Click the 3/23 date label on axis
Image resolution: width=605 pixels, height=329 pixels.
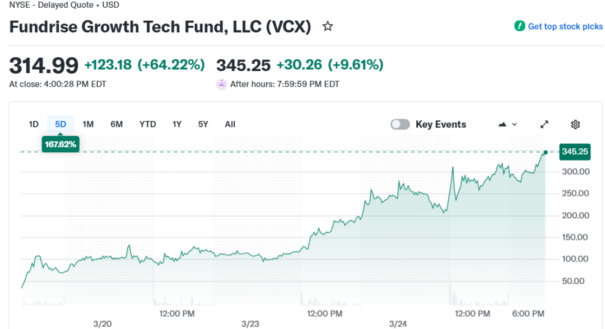(x=250, y=324)
